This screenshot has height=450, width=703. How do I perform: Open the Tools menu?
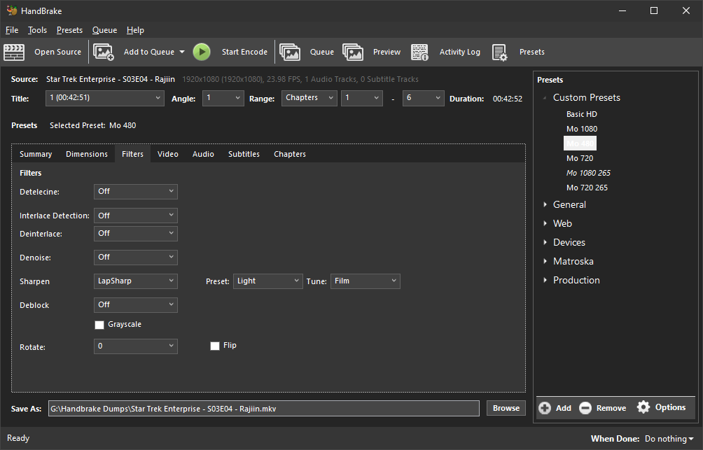pos(37,30)
